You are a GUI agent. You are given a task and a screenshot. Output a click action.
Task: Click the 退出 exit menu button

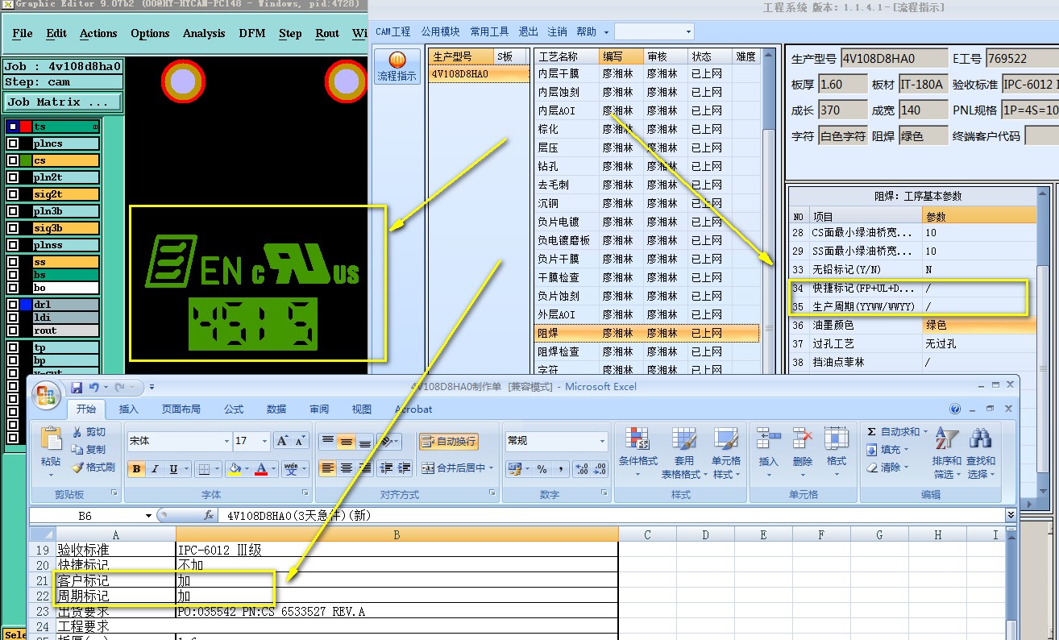[528, 31]
